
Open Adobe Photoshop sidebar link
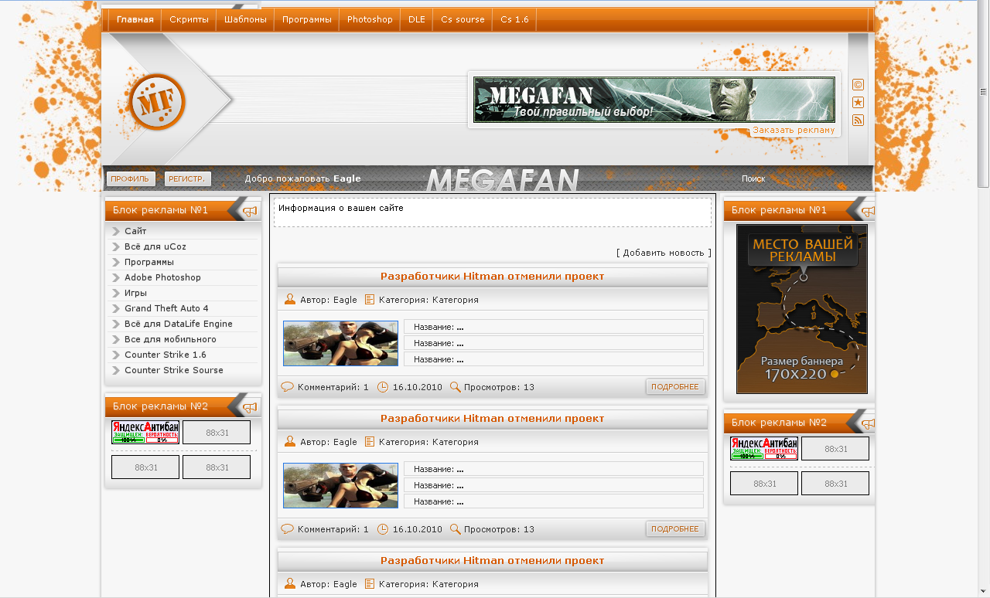coord(162,277)
